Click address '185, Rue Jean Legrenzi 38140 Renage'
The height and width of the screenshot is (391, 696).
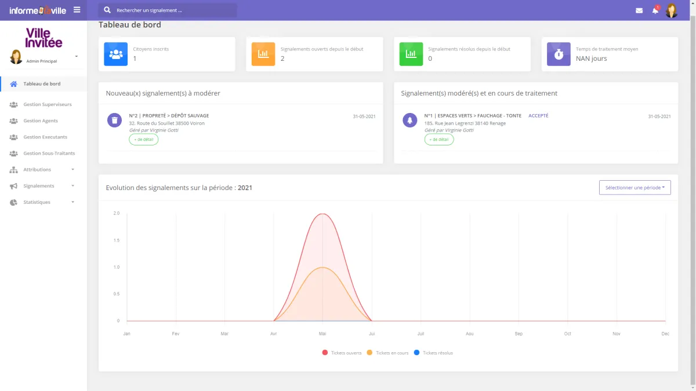point(465,123)
